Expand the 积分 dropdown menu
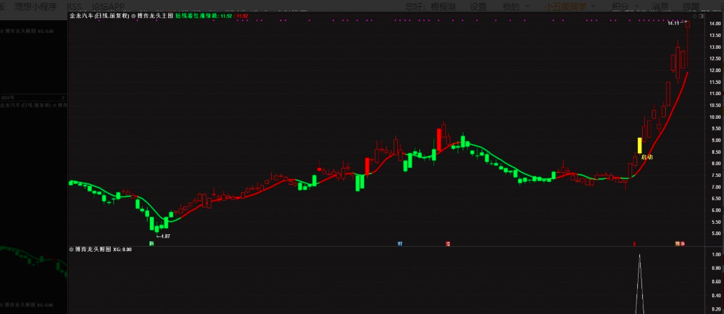724x314 pixels. (x=625, y=6)
